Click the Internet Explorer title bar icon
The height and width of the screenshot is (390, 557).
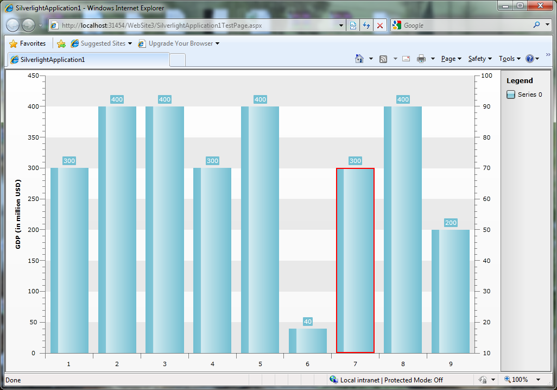(x=10, y=8)
